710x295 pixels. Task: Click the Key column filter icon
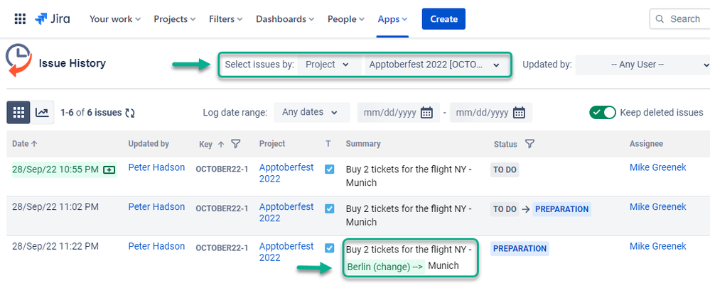coord(236,144)
